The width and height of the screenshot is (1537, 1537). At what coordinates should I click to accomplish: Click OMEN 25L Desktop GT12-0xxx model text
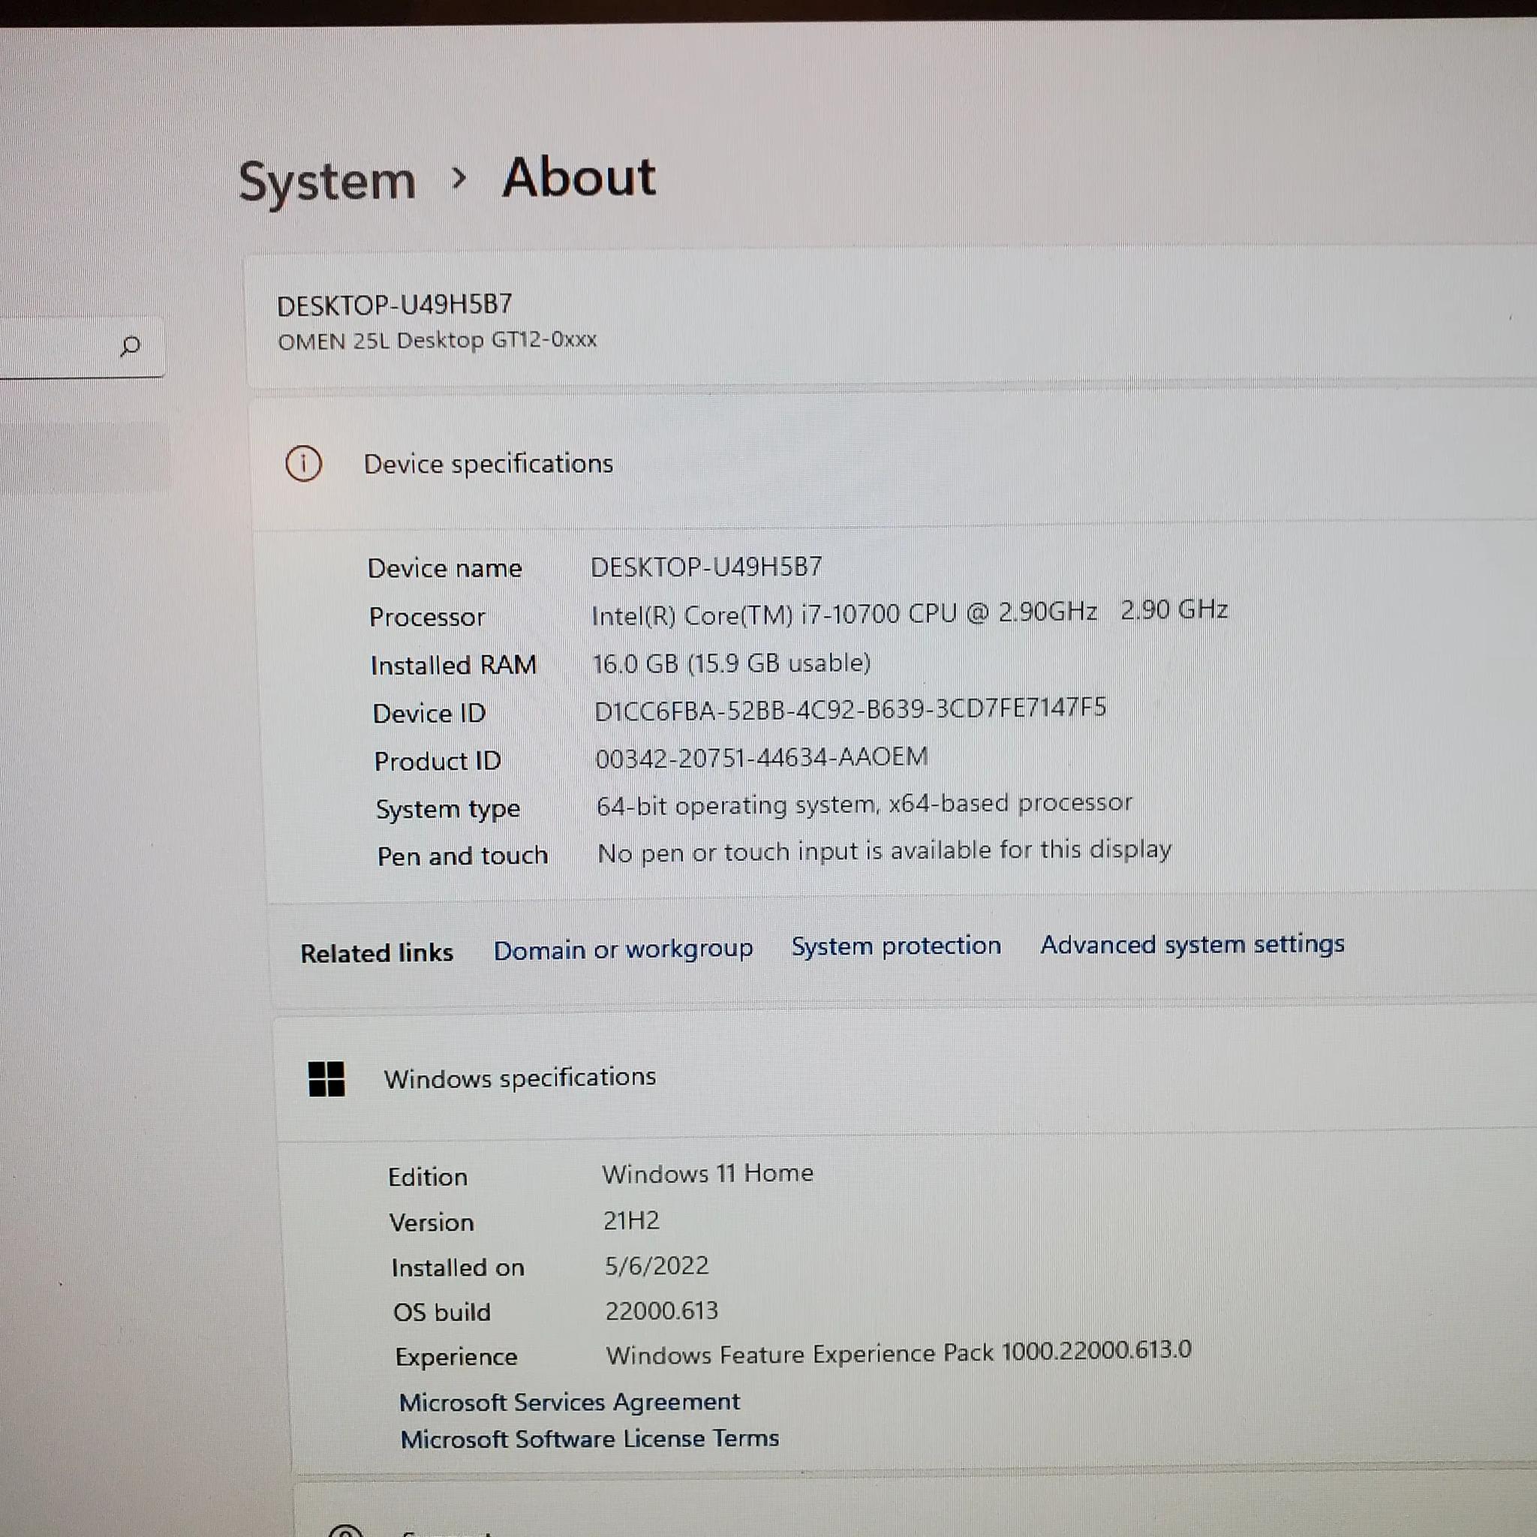tap(437, 341)
